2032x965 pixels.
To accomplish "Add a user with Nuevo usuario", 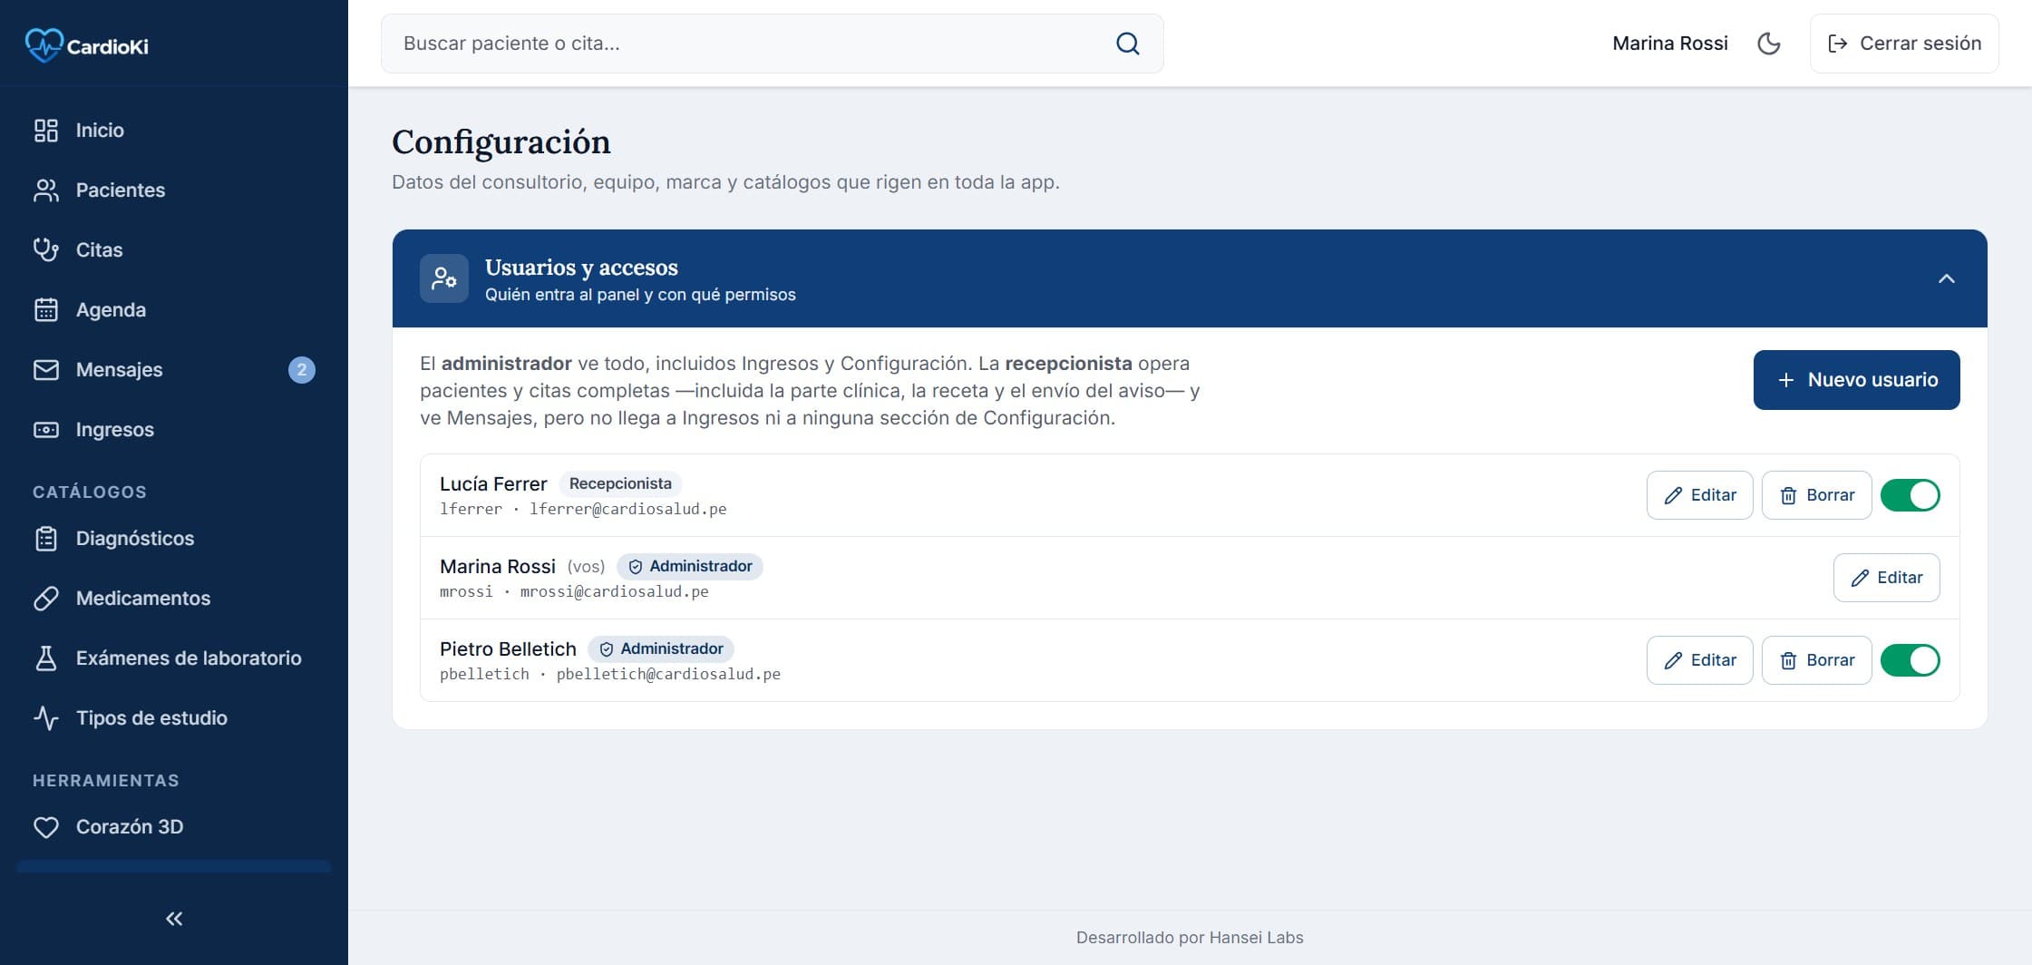I will click(x=1856, y=380).
